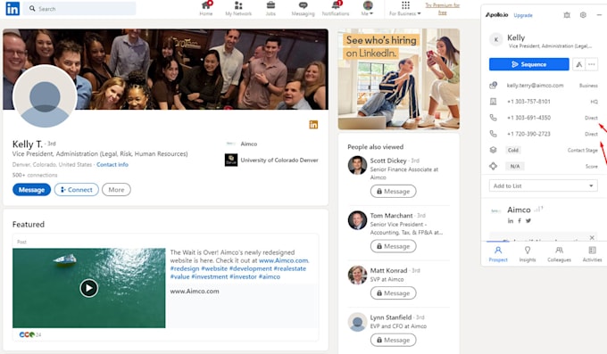Open My Network page

click(238, 9)
